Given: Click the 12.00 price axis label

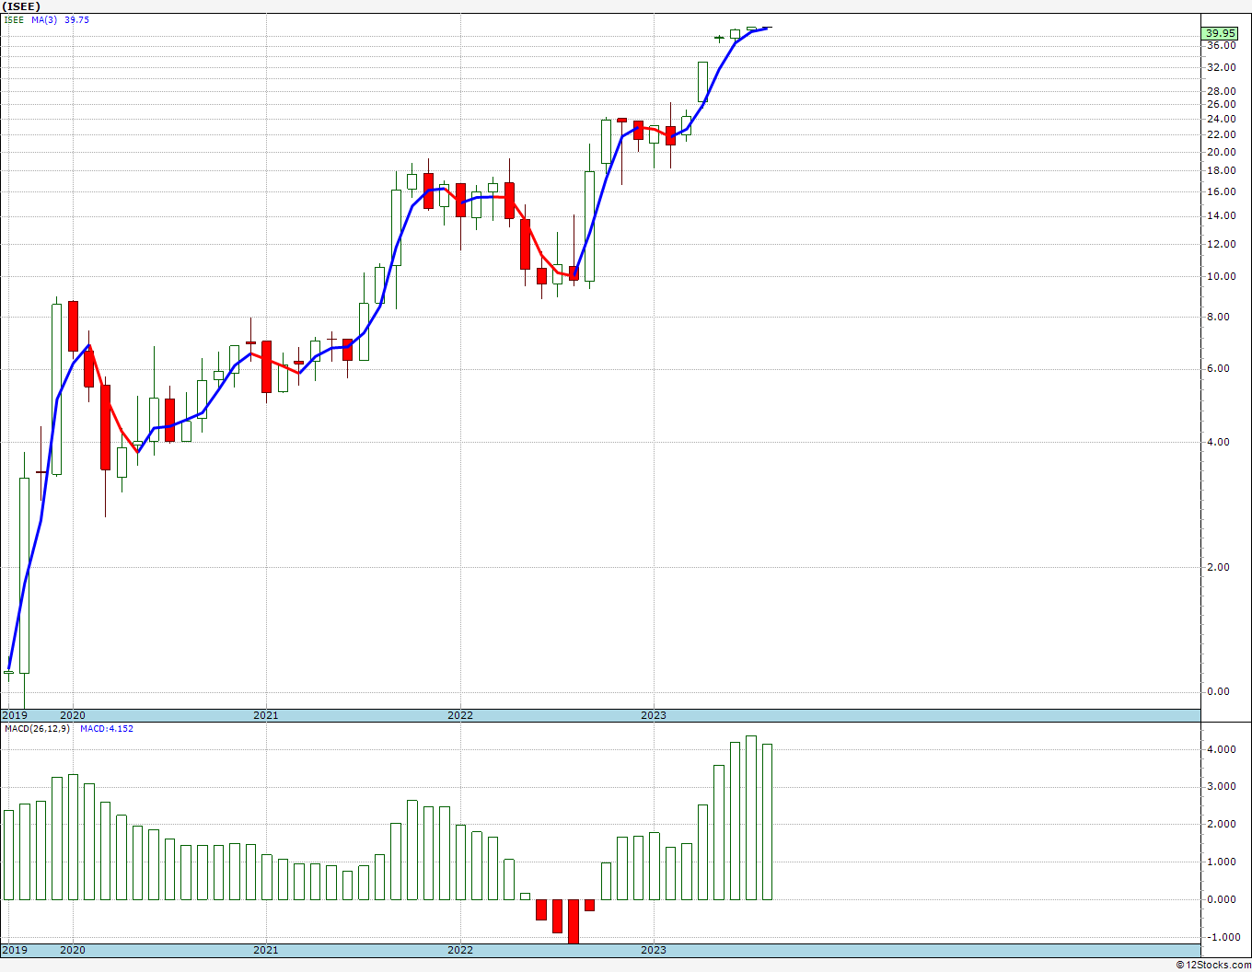Looking at the screenshot, I should (1221, 245).
